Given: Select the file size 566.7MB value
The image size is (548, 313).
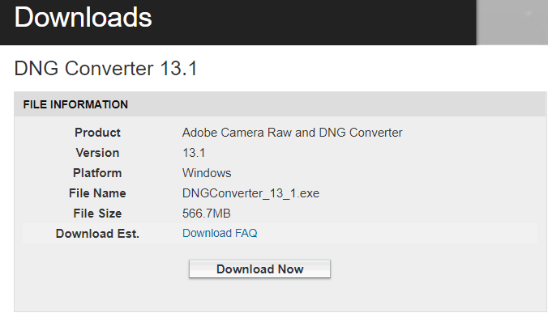Looking at the screenshot, I should (x=207, y=214).
